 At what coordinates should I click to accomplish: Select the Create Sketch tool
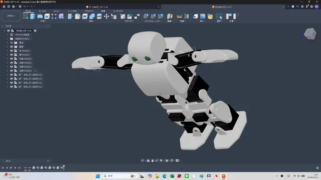[x=25, y=16]
